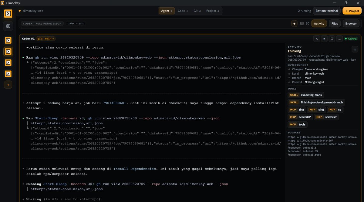The height and width of the screenshot is (202, 364).
Task: Click the climonkey-web project name in header
Action: [33, 11]
